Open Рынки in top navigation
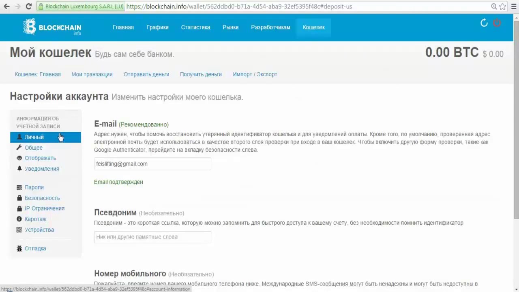Viewport: 519px width, 292px height. (230, 27)
